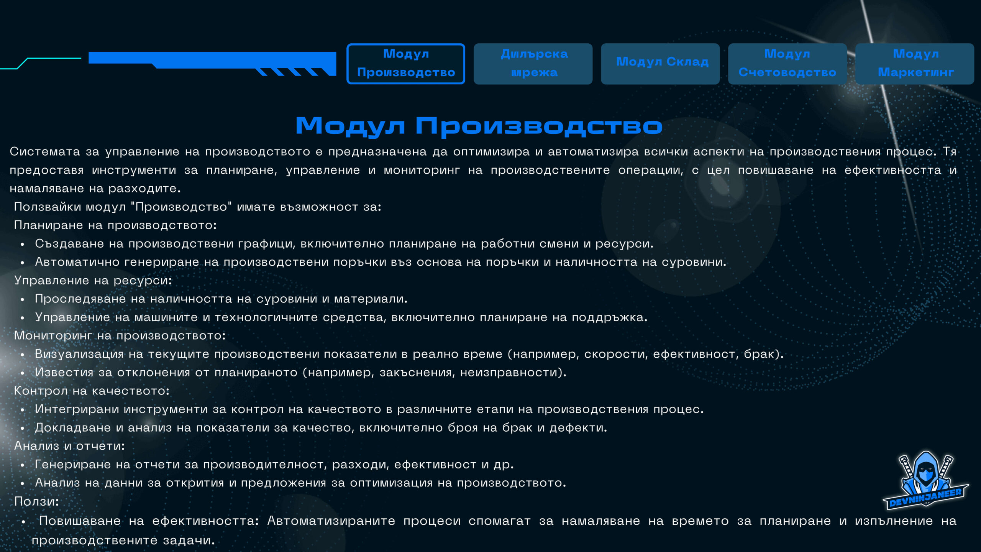Switch to the Дилърска мрежа tab
The width and height of the screenshot is (981, 552).
click(x=533, y=64)
